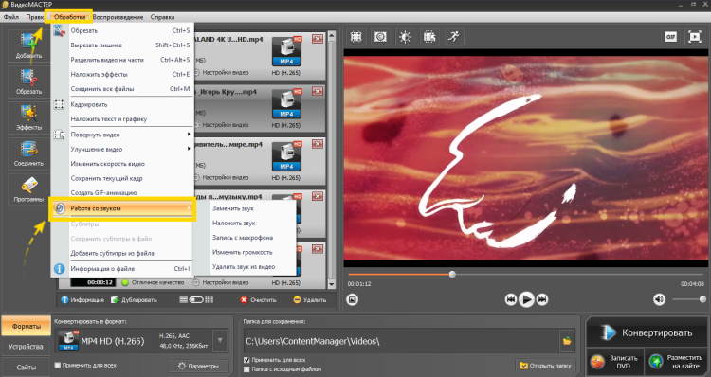711x377 pixels.
Task: Click the snapshot camera icon above the preview
Action: click(380, 37)
